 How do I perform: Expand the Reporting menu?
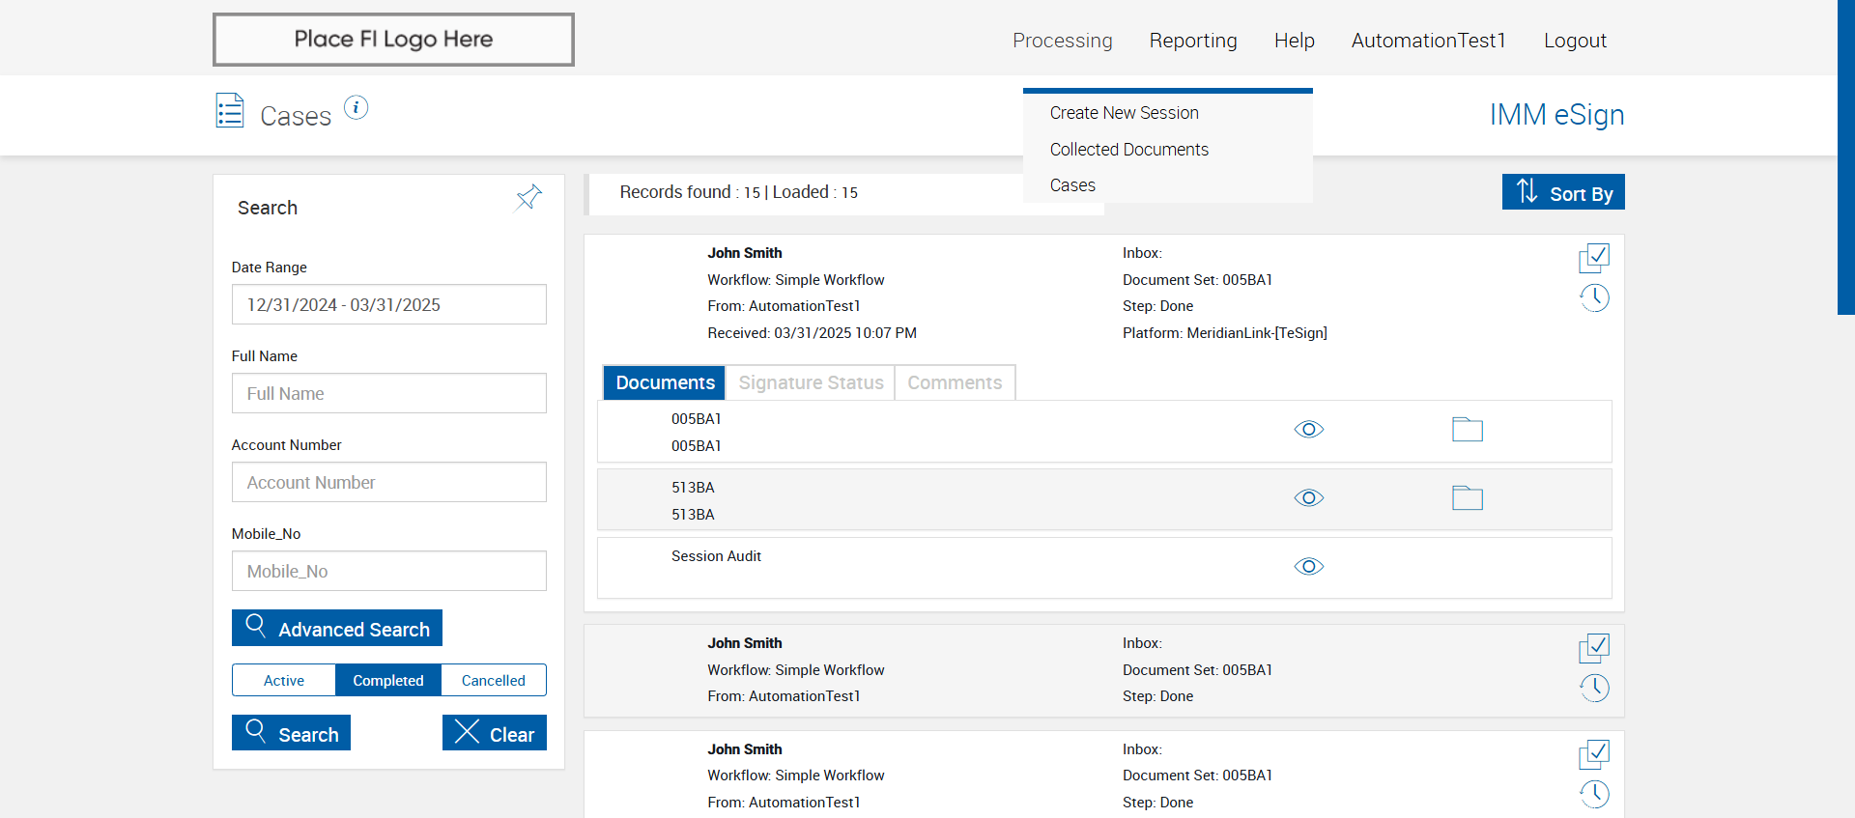click(x=1192, y=41)
